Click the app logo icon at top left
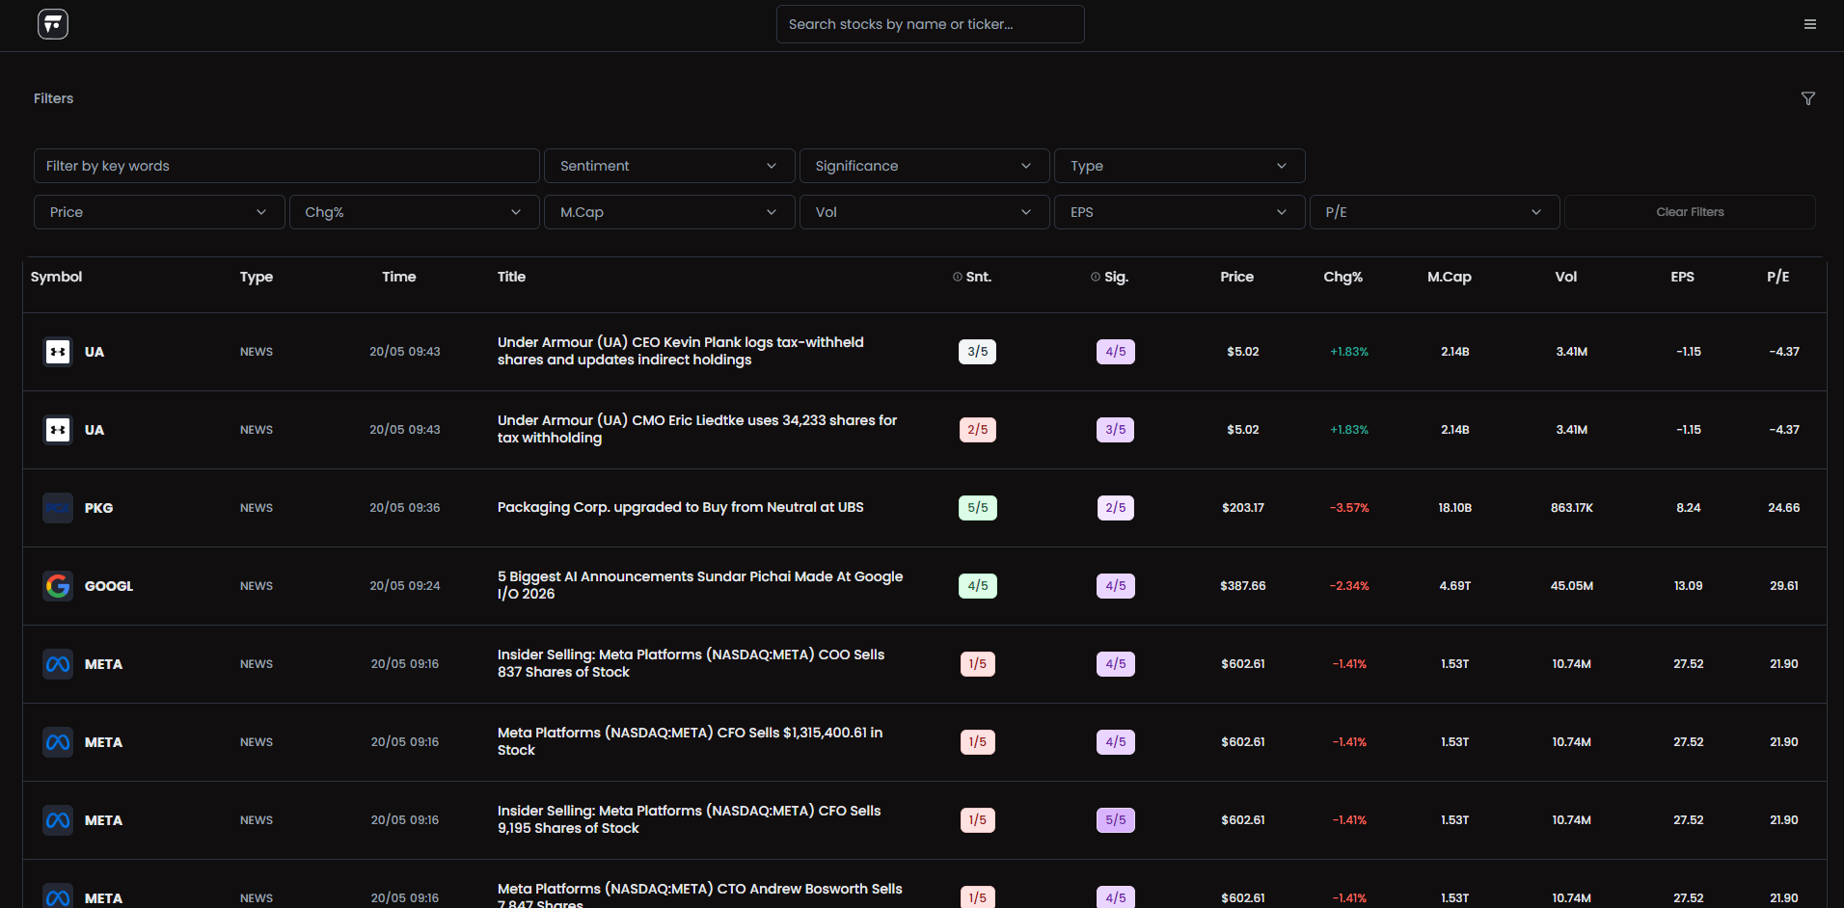Viewport: 1844px width, 908px height. click(x=53, y=24)
